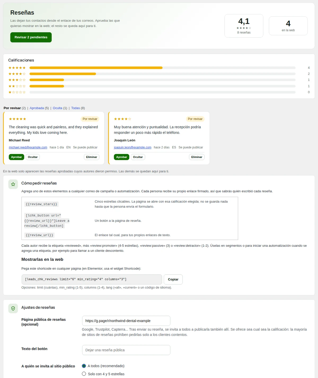Click 'Por revisar' badge on Michael Reed's card
The height and width of the screenshot is (378, 318).
pos(90,119)
